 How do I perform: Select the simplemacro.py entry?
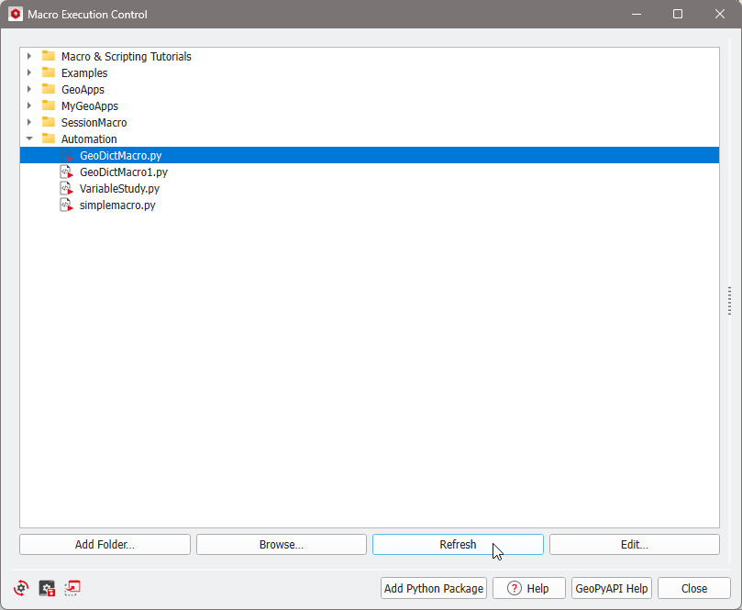click(116, 205)
